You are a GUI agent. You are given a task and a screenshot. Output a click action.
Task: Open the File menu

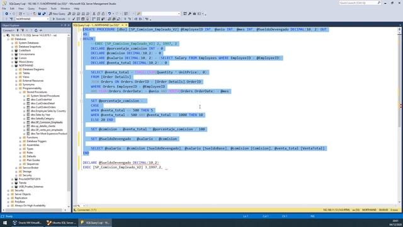coord(4,8)
